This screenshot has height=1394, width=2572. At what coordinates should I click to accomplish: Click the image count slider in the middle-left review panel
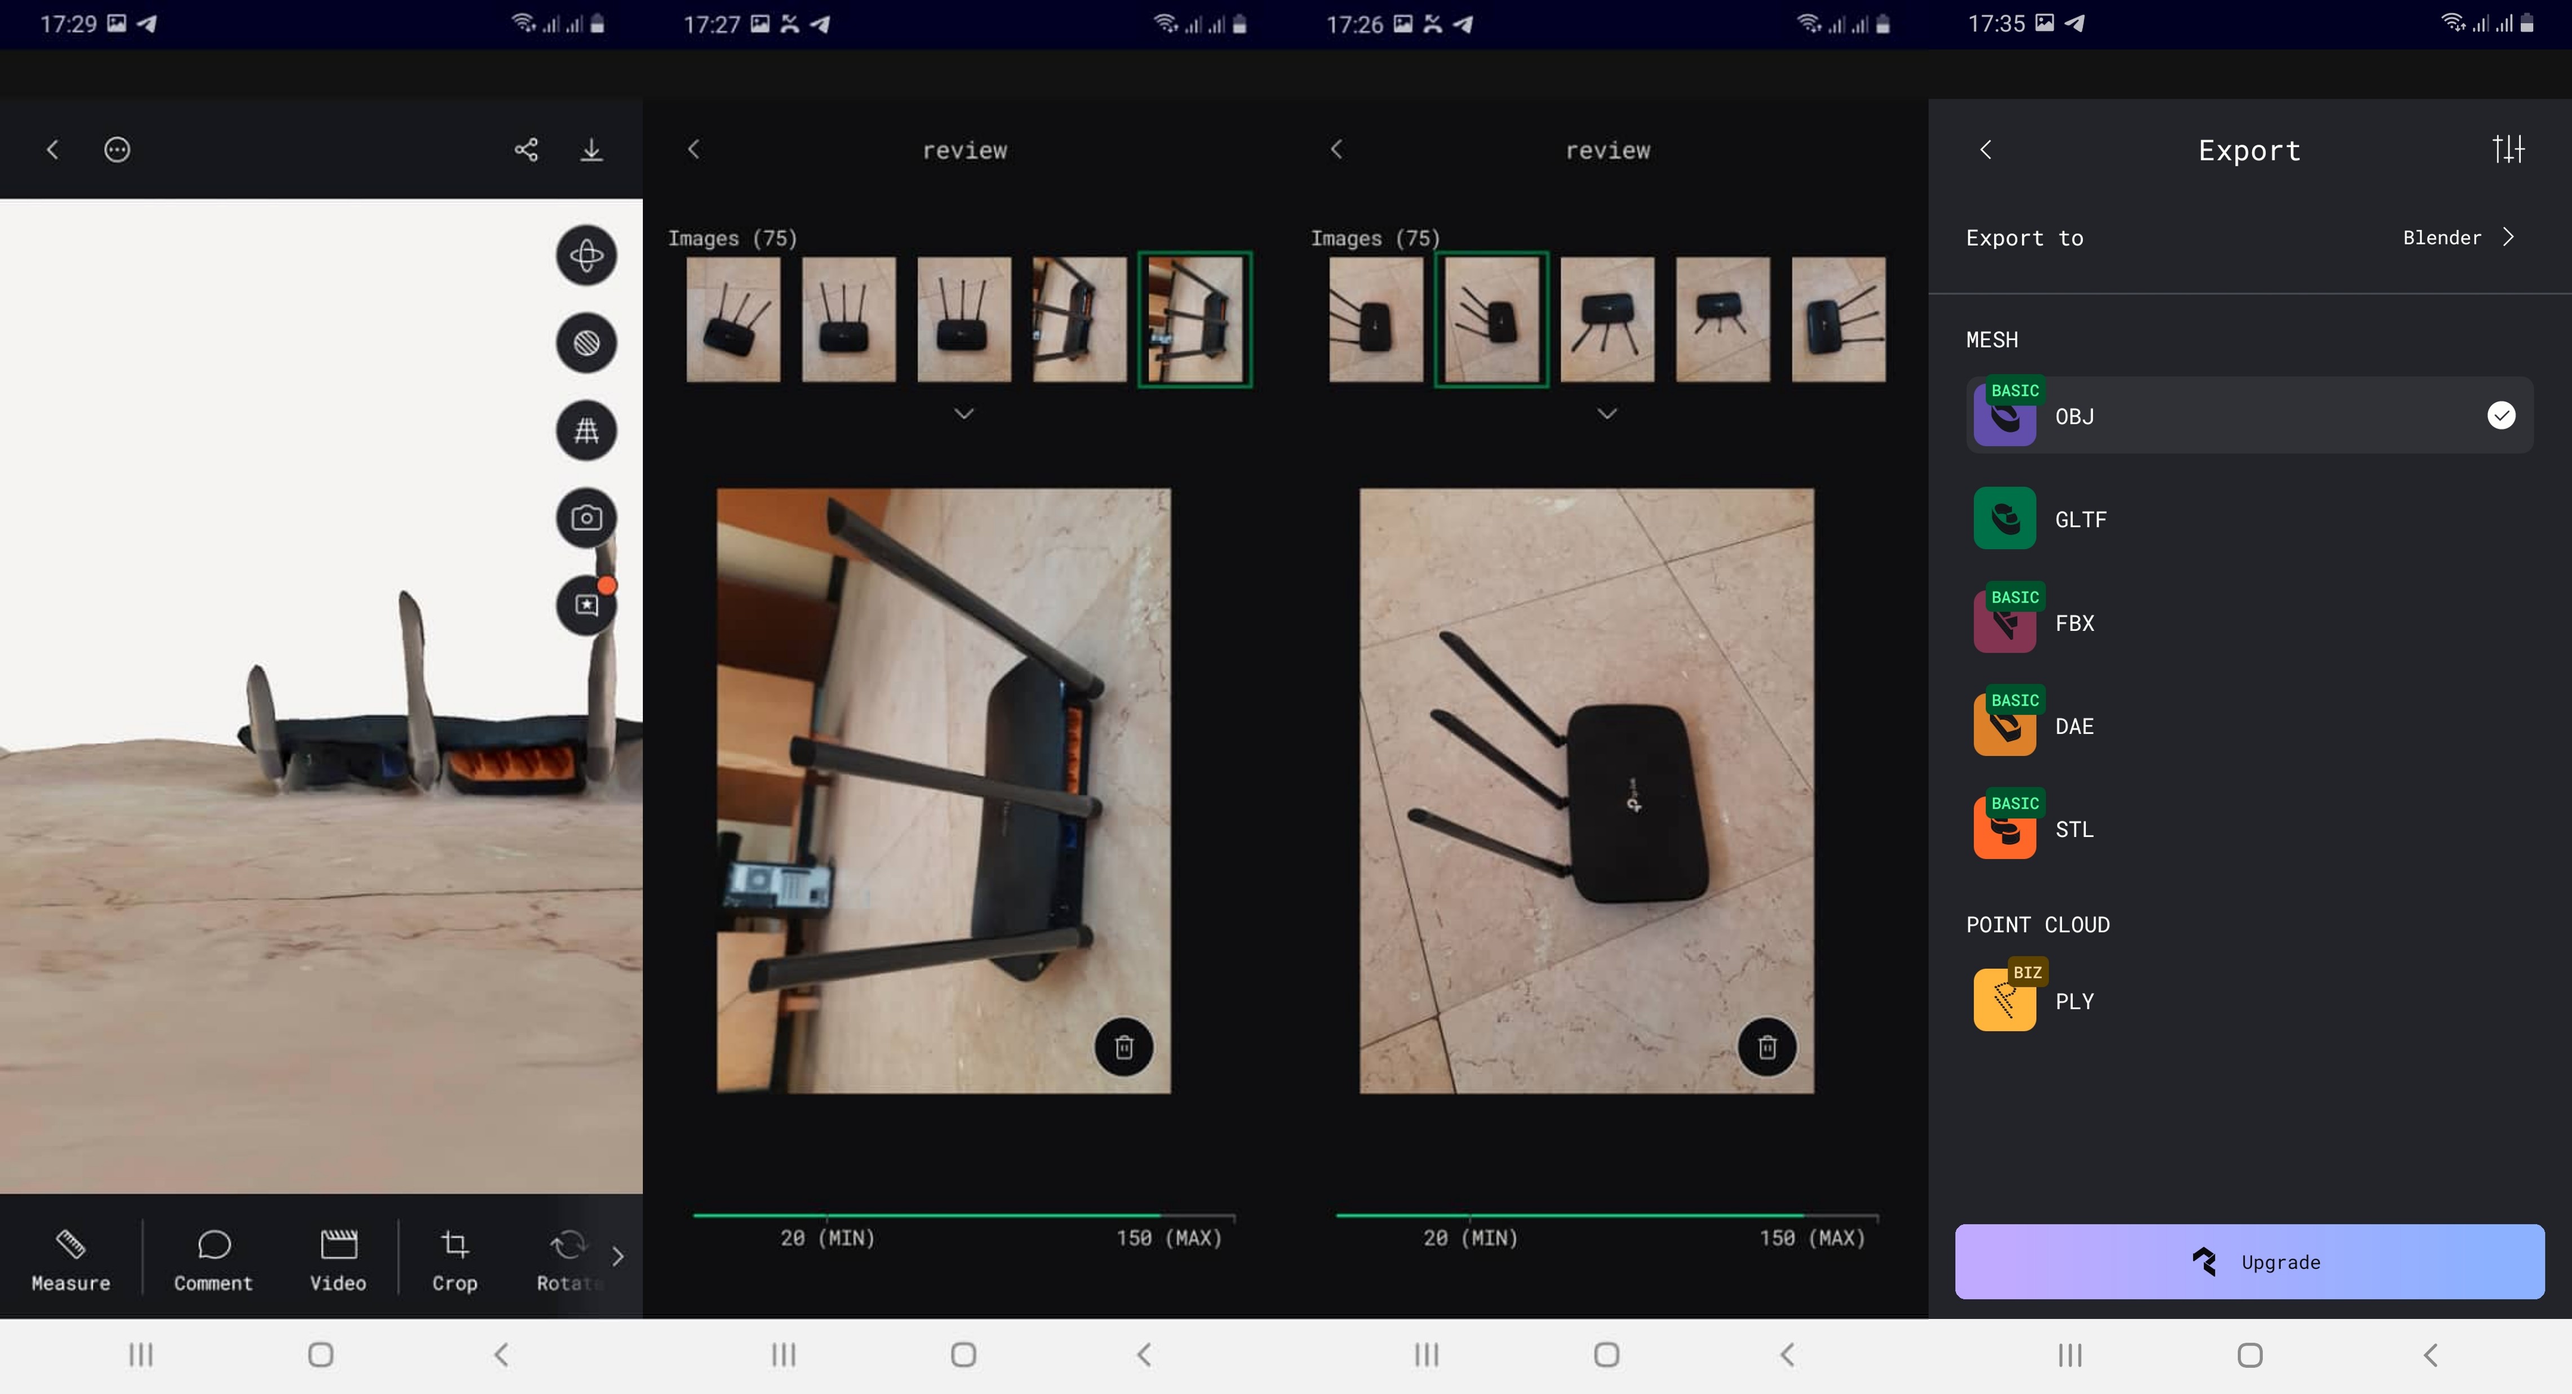[963, 1215]
